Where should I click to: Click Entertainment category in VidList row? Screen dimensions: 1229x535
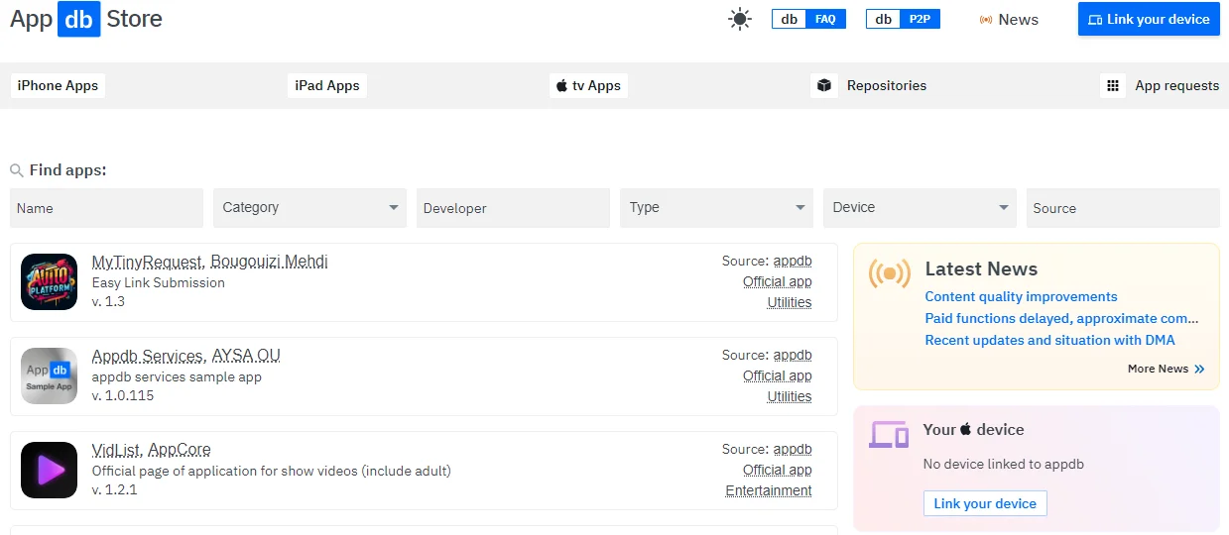pos(769,490)
